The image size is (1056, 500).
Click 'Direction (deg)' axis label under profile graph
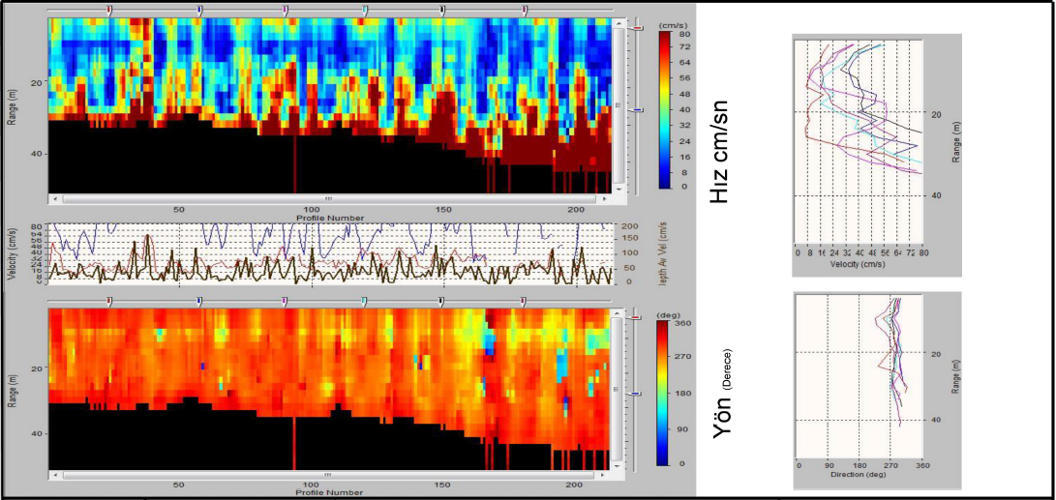pos(860,474)
